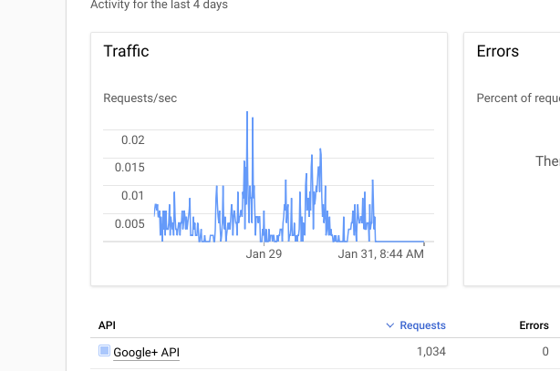560x371 pixels.
Task: Click the Errors column header
Action: click(x=534, y=325)
